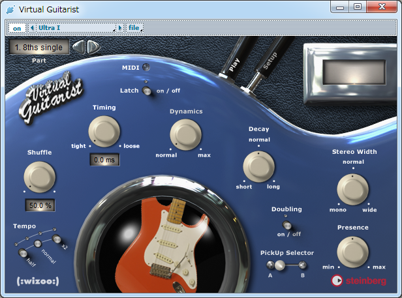This screenshot has height=298, width=402.
Task: Select next preset with right arrow
Action: (119, 27)
